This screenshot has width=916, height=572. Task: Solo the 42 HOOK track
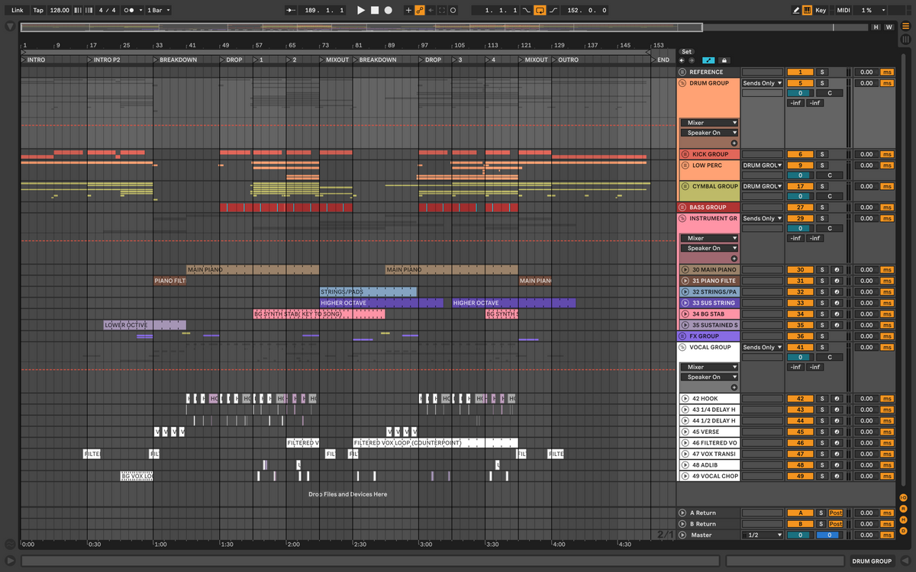pos(822,399)
